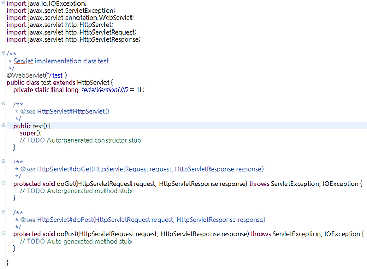Screen dimensions: 367x269
Task: Click the import javax.servlet.ServletException line
Action: tap(61, 11)
